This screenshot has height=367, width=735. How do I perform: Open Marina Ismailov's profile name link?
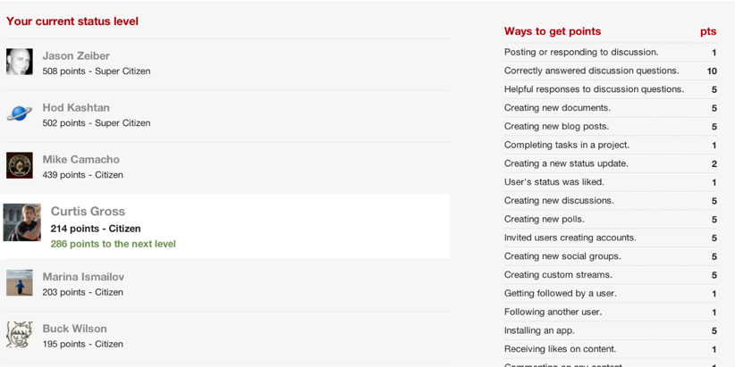(x=83, y=277)
